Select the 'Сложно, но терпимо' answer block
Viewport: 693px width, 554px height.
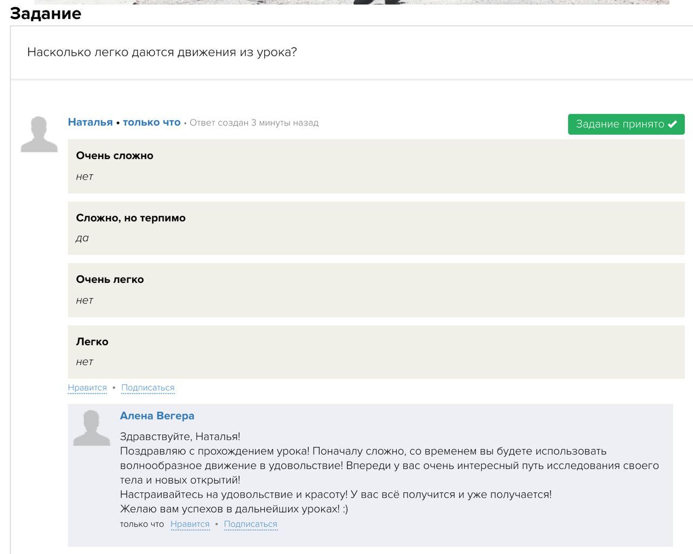[376, 228]
